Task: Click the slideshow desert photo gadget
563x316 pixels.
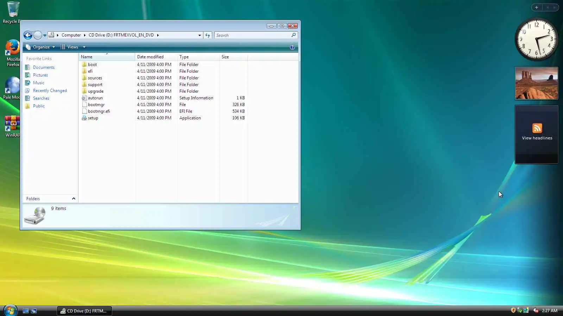Action: click(x=536, y=83)
